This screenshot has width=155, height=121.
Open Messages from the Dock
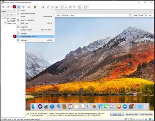point(101,106)
